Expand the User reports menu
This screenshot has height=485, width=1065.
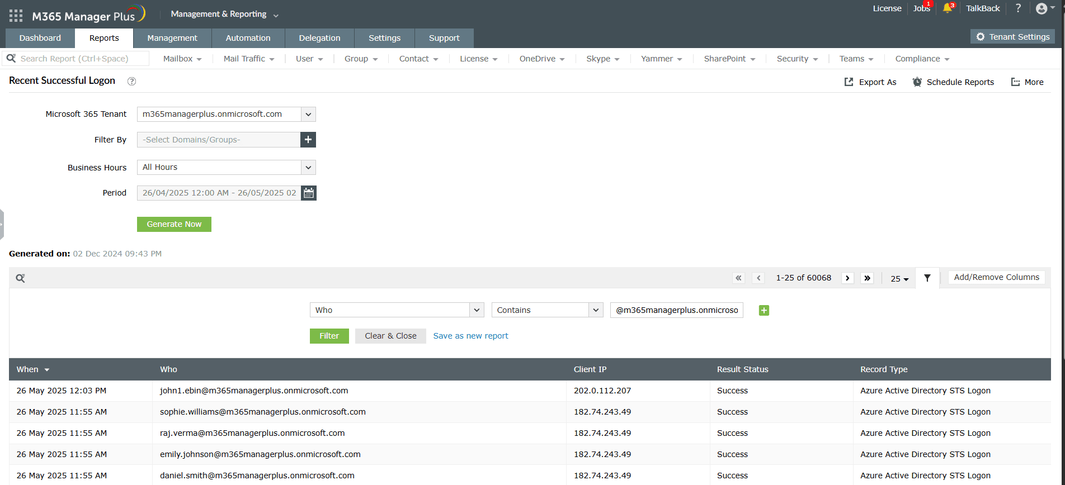[309, 59]
